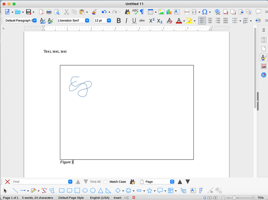This screenshot has width=268, height=200.
Task: Toggle formatting marks visibility
Action: (x=142, y=12)
